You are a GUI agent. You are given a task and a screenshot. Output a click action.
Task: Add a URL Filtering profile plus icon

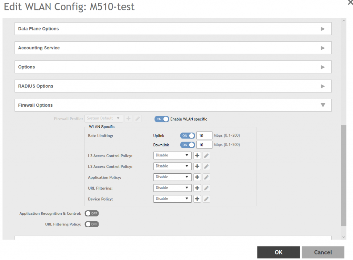(197, 188)
